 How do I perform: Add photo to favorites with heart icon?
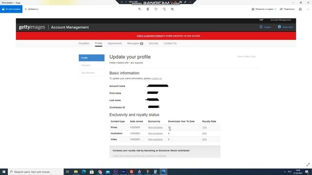point(156,9)
